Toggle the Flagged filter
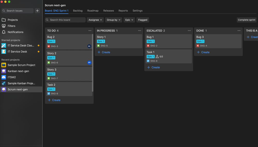The image size is (258, 147). (143, 20)
